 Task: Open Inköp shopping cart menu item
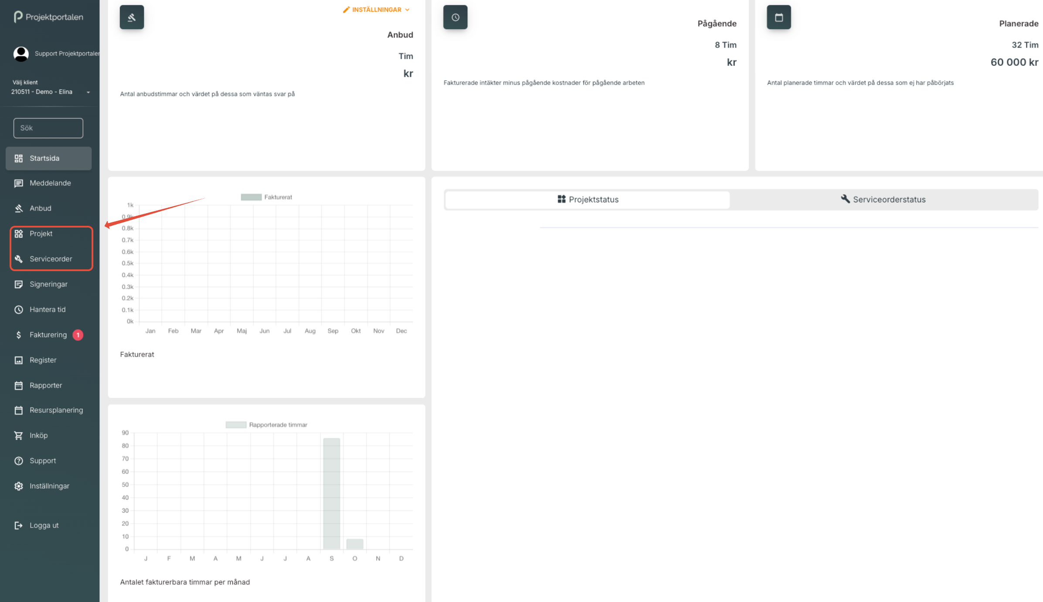(38, 435)
